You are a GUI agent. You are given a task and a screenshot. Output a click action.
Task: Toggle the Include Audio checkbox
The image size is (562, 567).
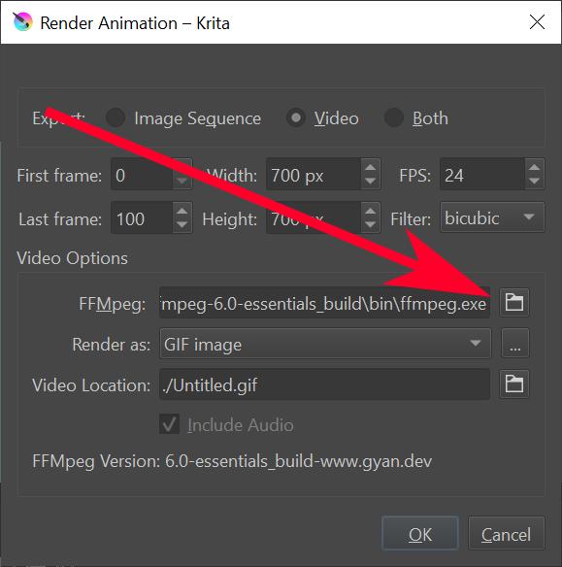click(169, 424)
